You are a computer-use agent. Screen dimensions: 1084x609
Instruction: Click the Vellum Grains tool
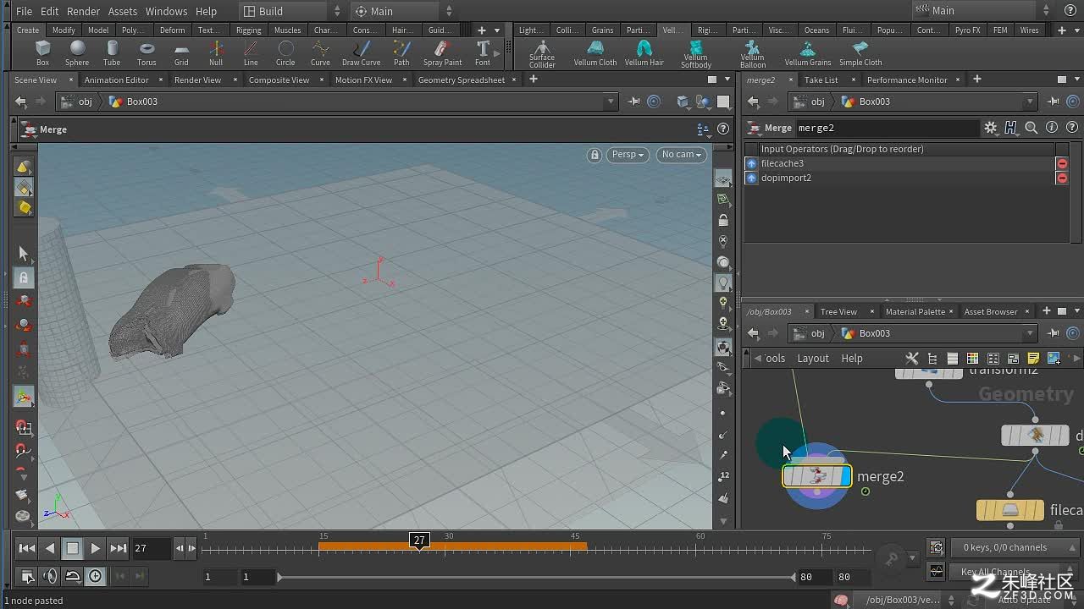click(x=808, y=53)
